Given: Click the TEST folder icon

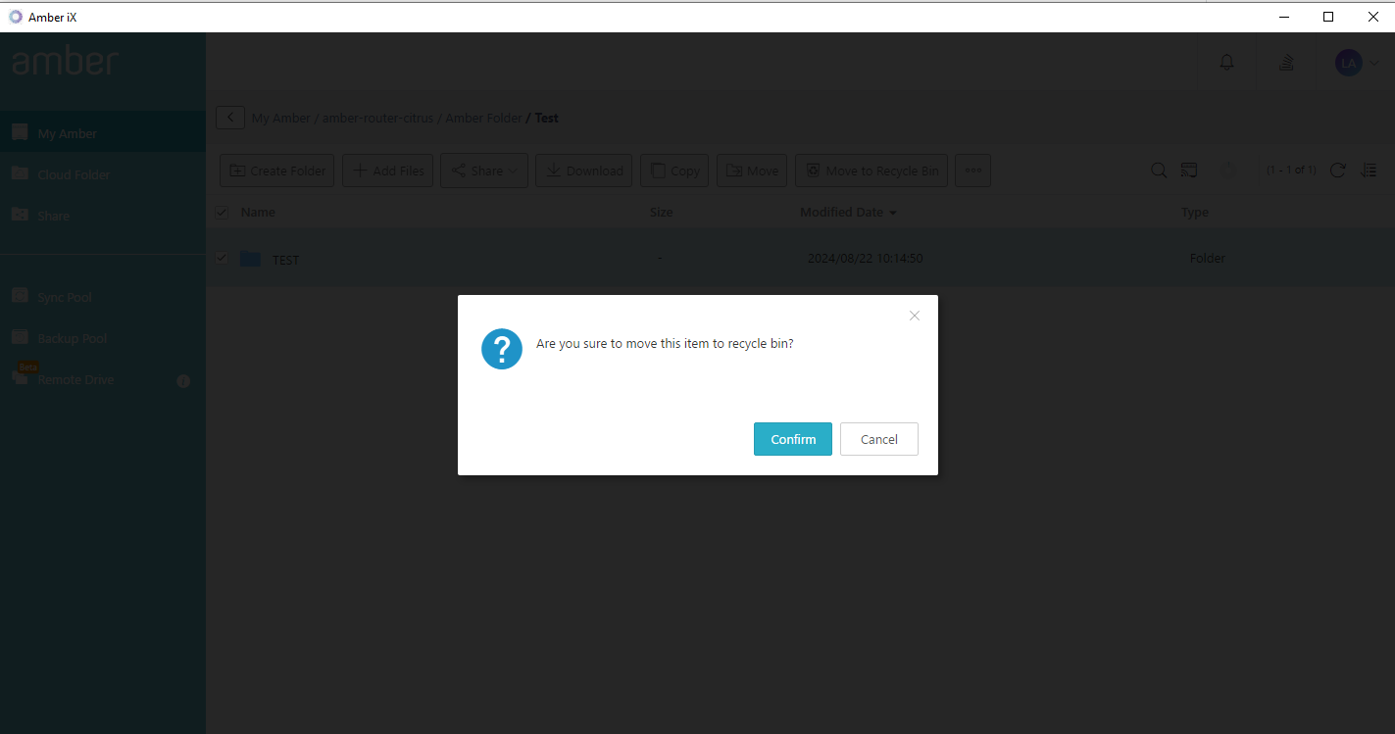Looking at the screenshot, I should pyautogui.click(x=250, y=259).
